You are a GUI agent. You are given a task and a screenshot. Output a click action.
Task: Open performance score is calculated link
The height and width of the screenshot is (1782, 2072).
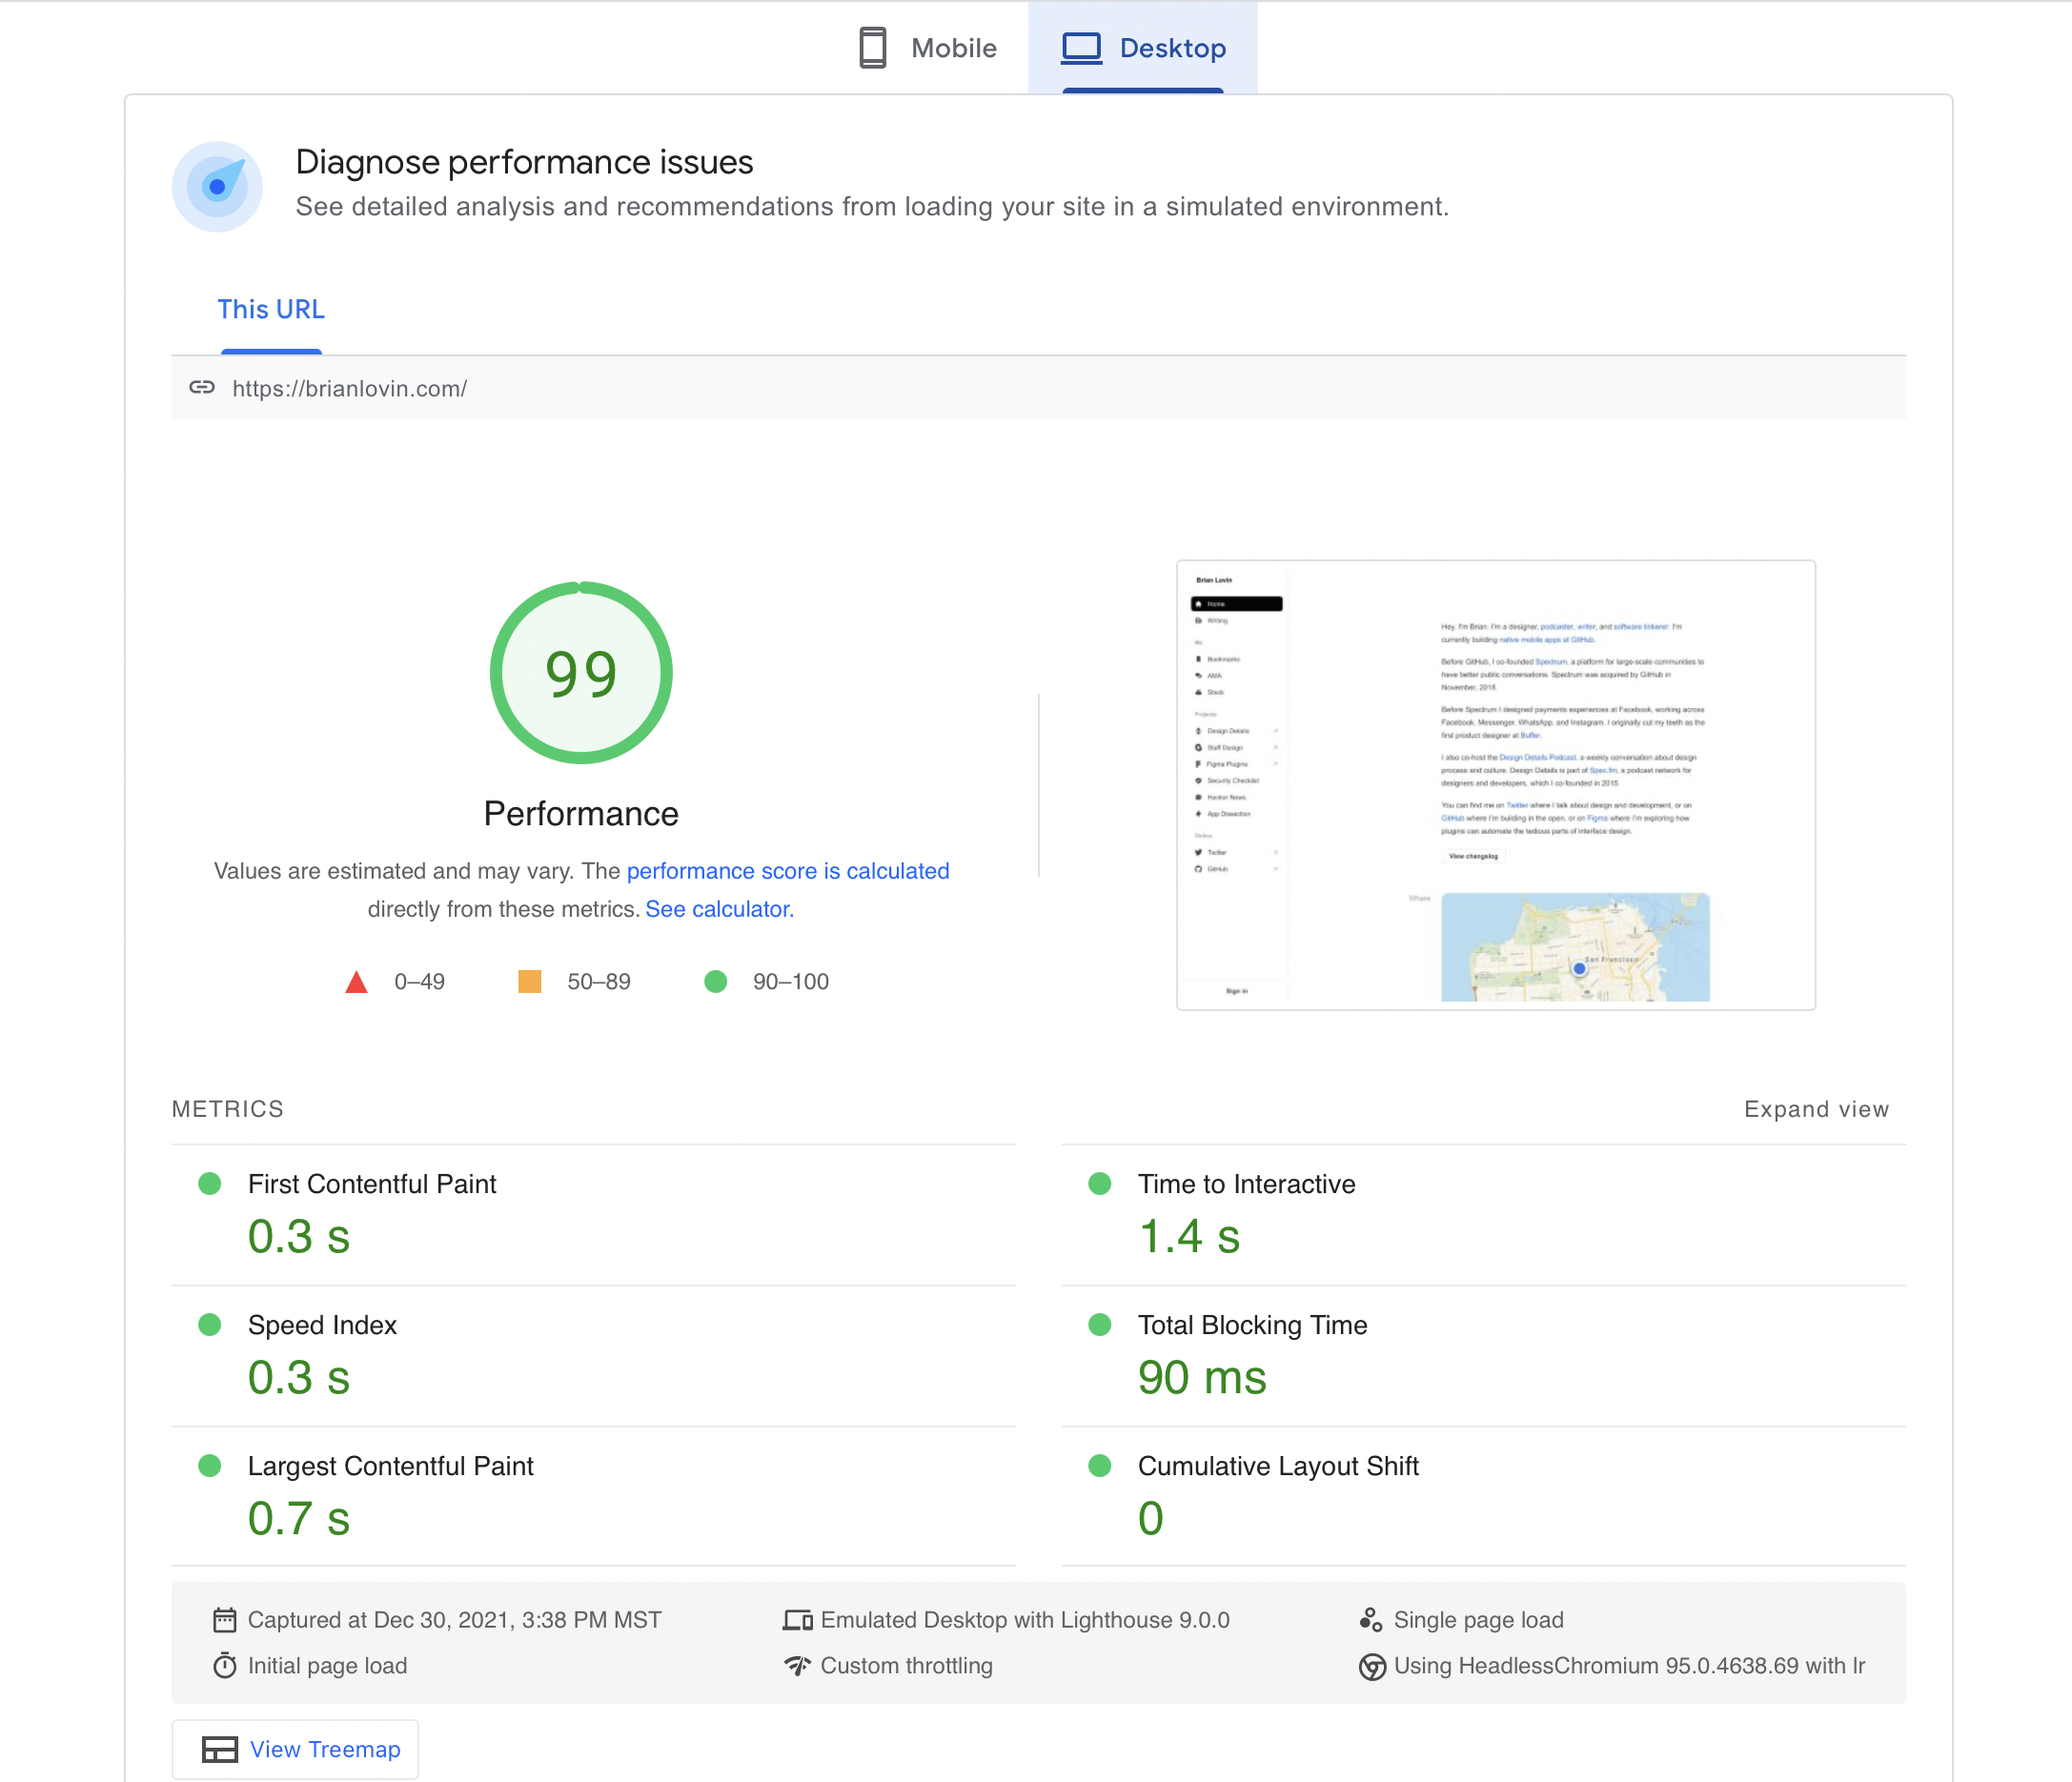[787, 871]
